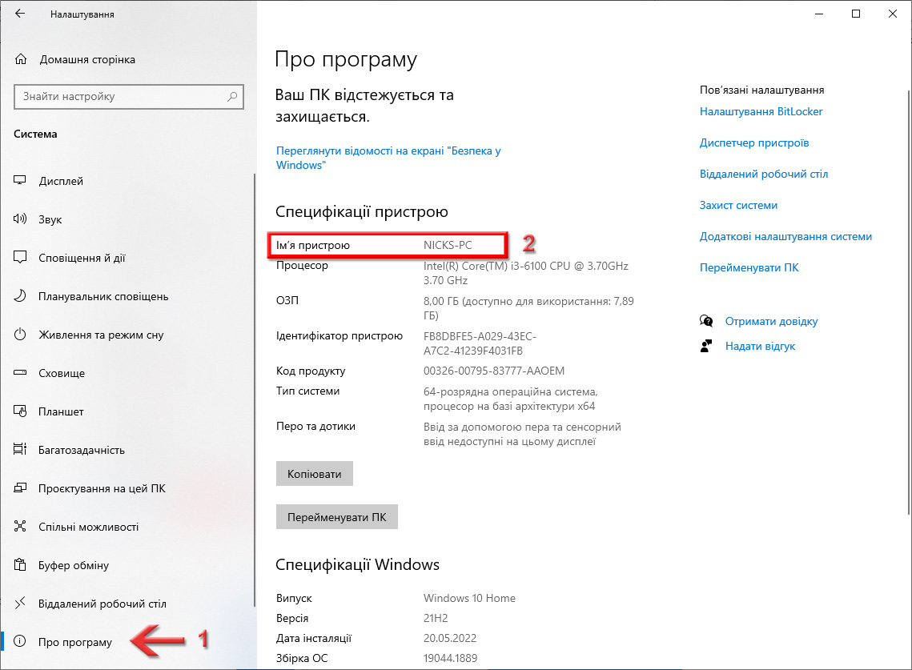Click Отримати довідку link

tap(771, 321)
